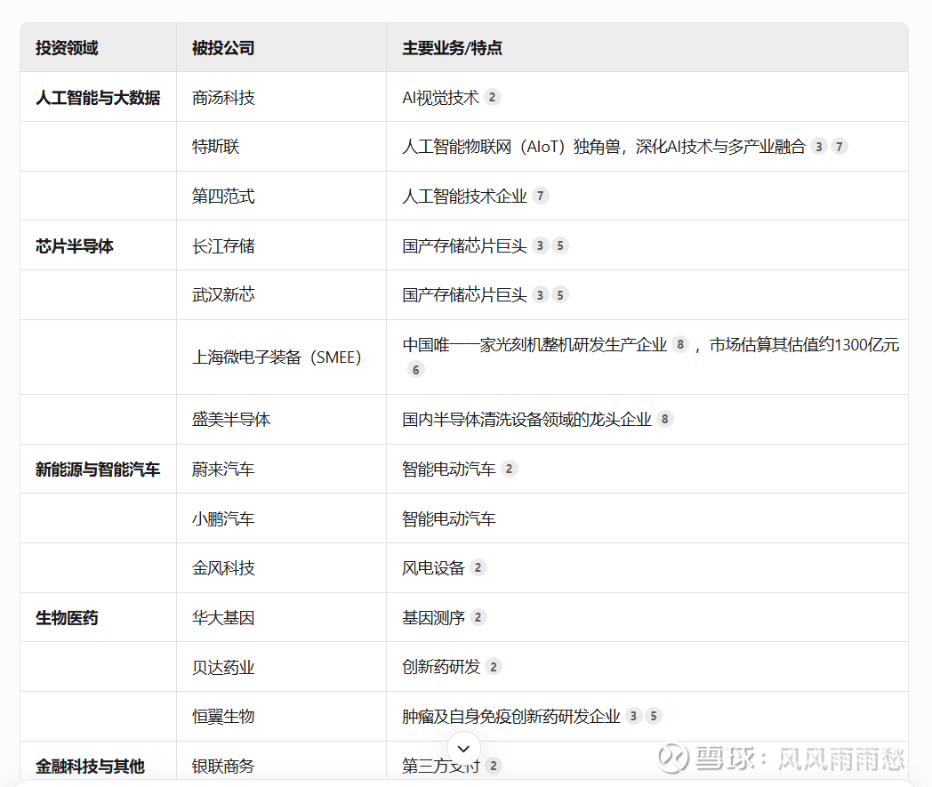Click the 武汉新芯 company cell
This screenshot has width=932, height=787.
281,295
